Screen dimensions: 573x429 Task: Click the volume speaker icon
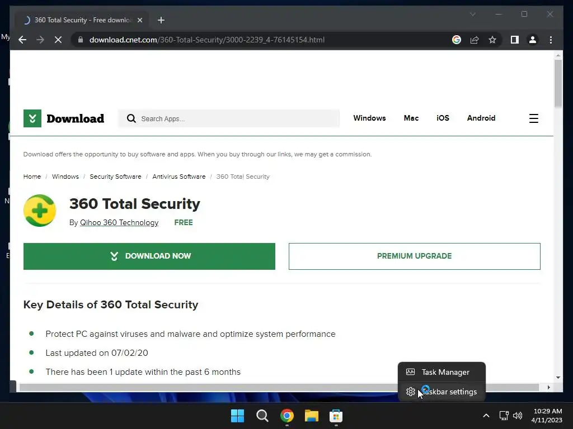(x=518, y=416)
